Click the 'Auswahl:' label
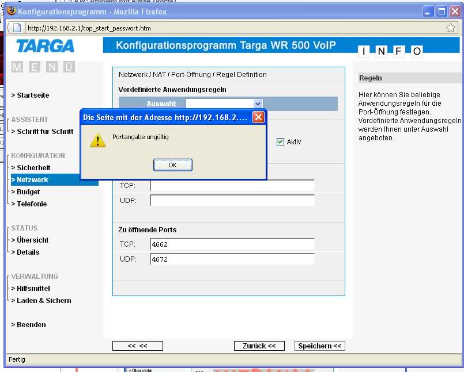This screenshot has width=464, height=372. tap(161, 104)
